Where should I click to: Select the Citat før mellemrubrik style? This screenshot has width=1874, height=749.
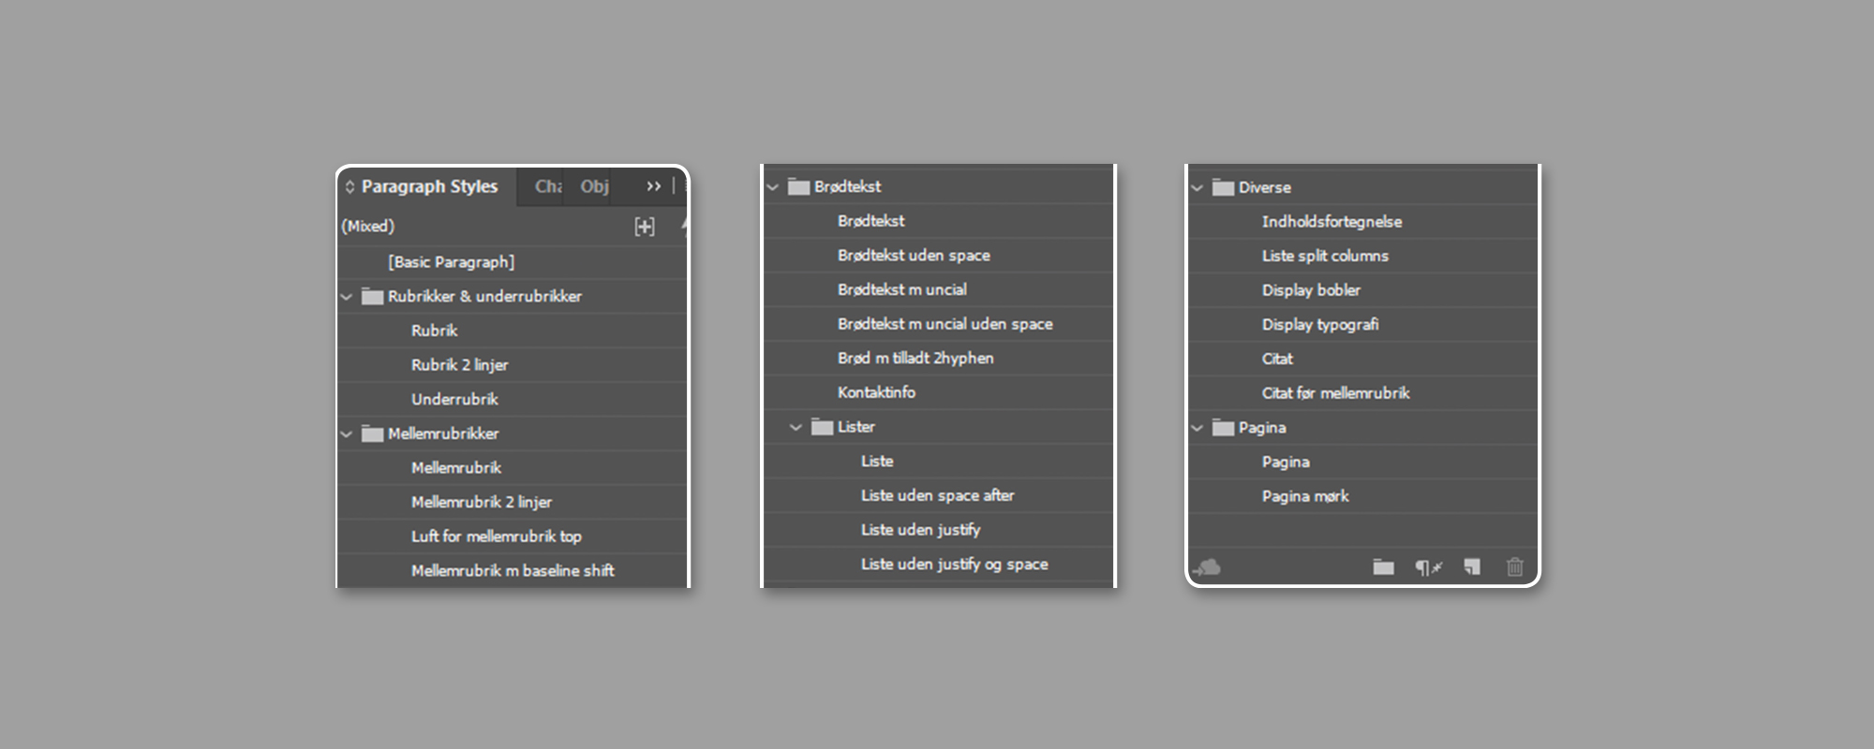(x=1335, y=393)
